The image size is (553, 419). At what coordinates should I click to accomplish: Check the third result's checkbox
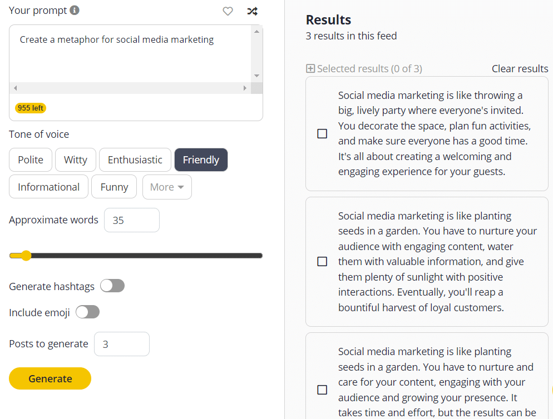coord(322,390)
